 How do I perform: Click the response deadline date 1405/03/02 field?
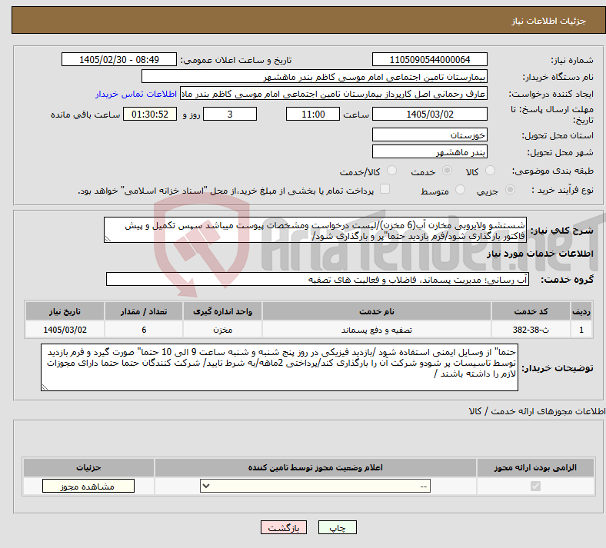click(429, 114)
